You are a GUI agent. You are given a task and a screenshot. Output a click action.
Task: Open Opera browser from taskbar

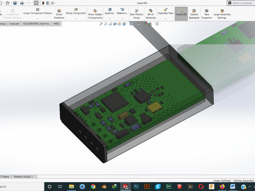pyautogui.click(x=201, y=187)
